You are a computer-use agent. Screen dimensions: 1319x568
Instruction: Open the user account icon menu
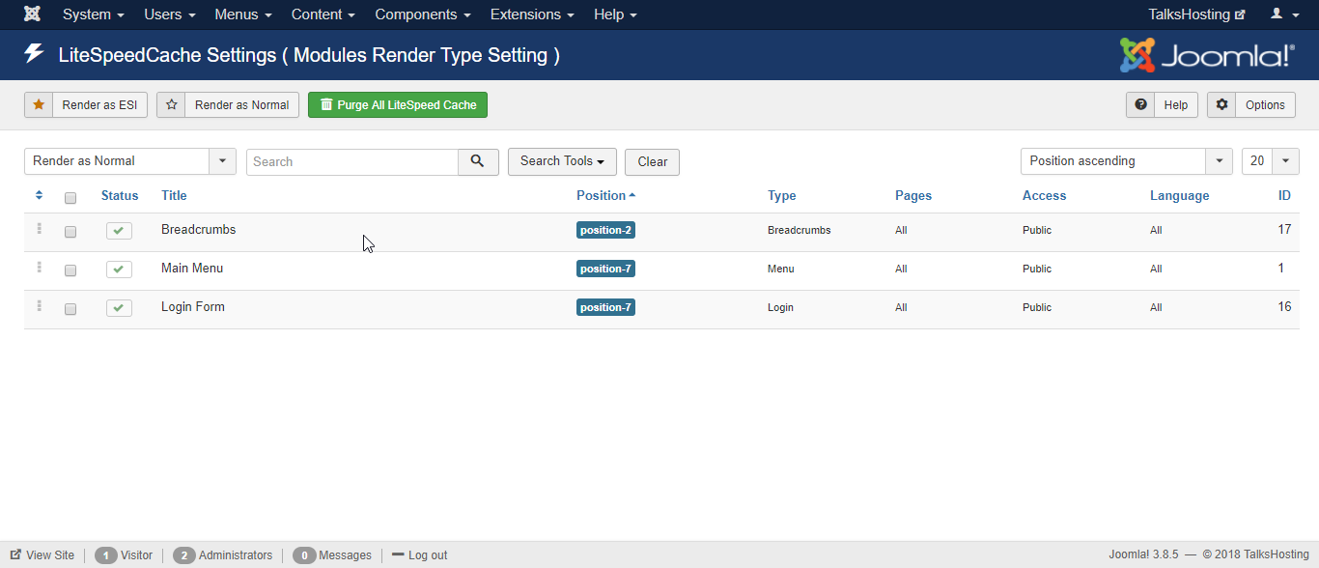[x=1282, y=14]
